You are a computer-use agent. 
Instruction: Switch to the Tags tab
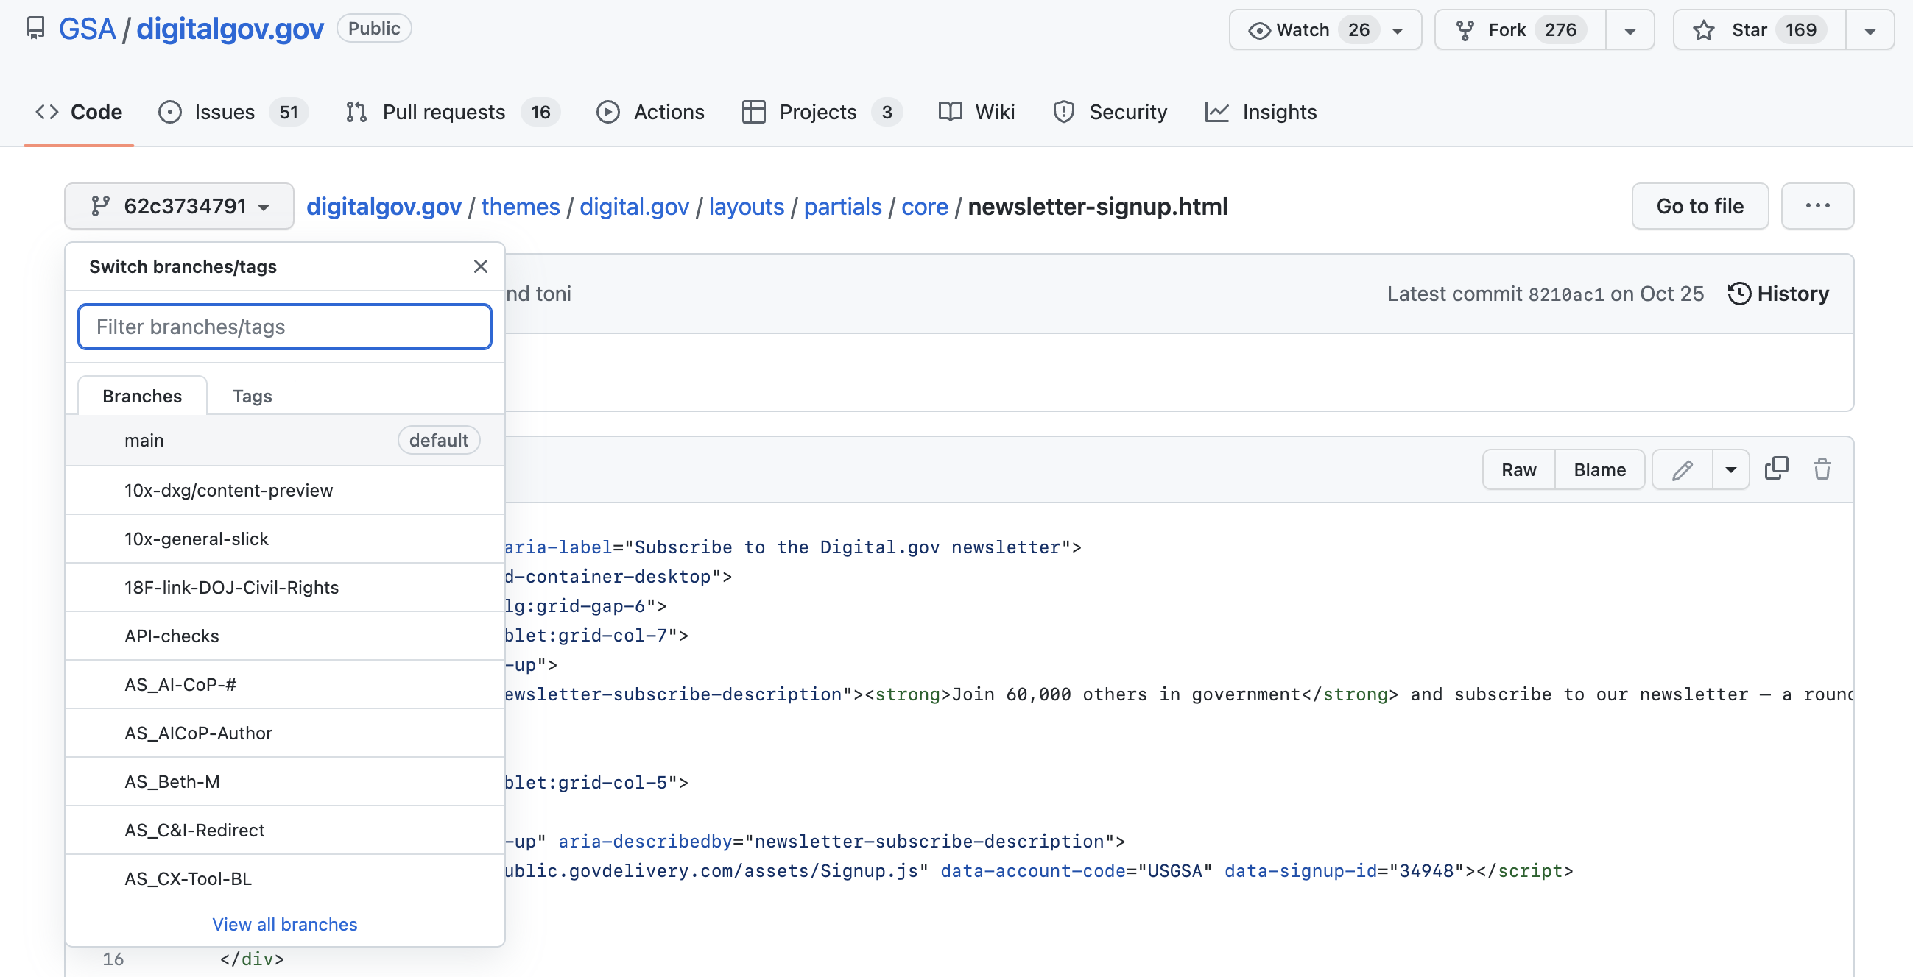tap(252, 396)
